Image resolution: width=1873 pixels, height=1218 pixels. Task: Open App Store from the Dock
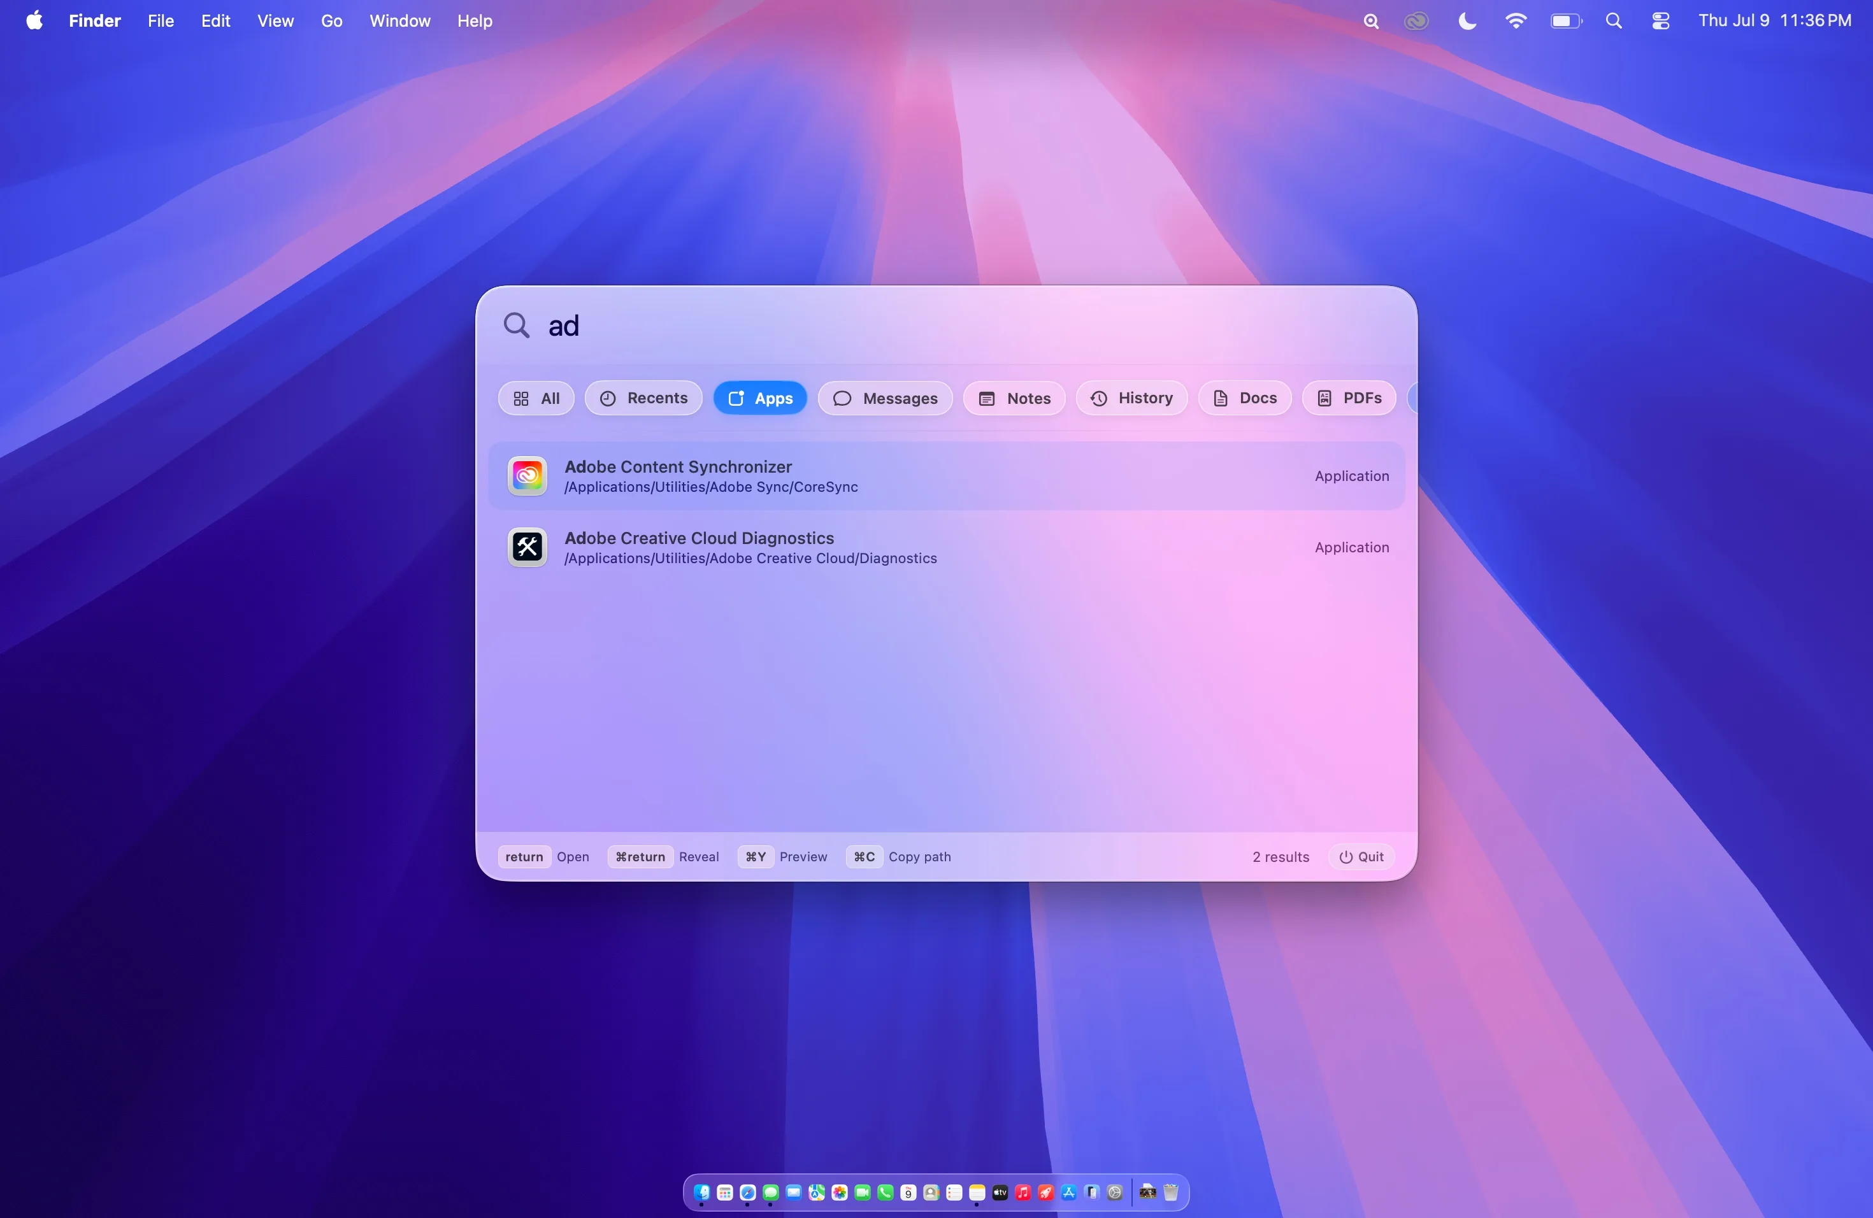[1069, 1192]
